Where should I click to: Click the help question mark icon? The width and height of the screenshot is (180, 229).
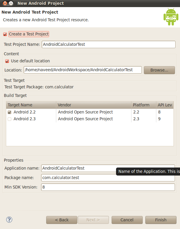(9, 220)
